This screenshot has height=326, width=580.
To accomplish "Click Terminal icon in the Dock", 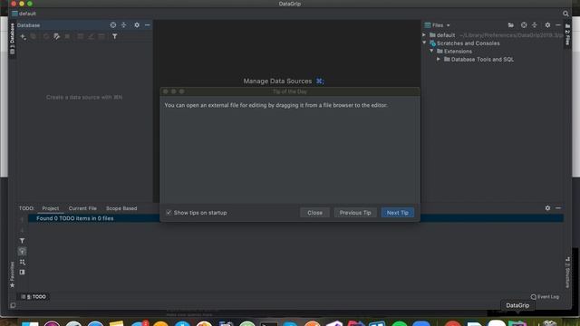I will (268, 323).
